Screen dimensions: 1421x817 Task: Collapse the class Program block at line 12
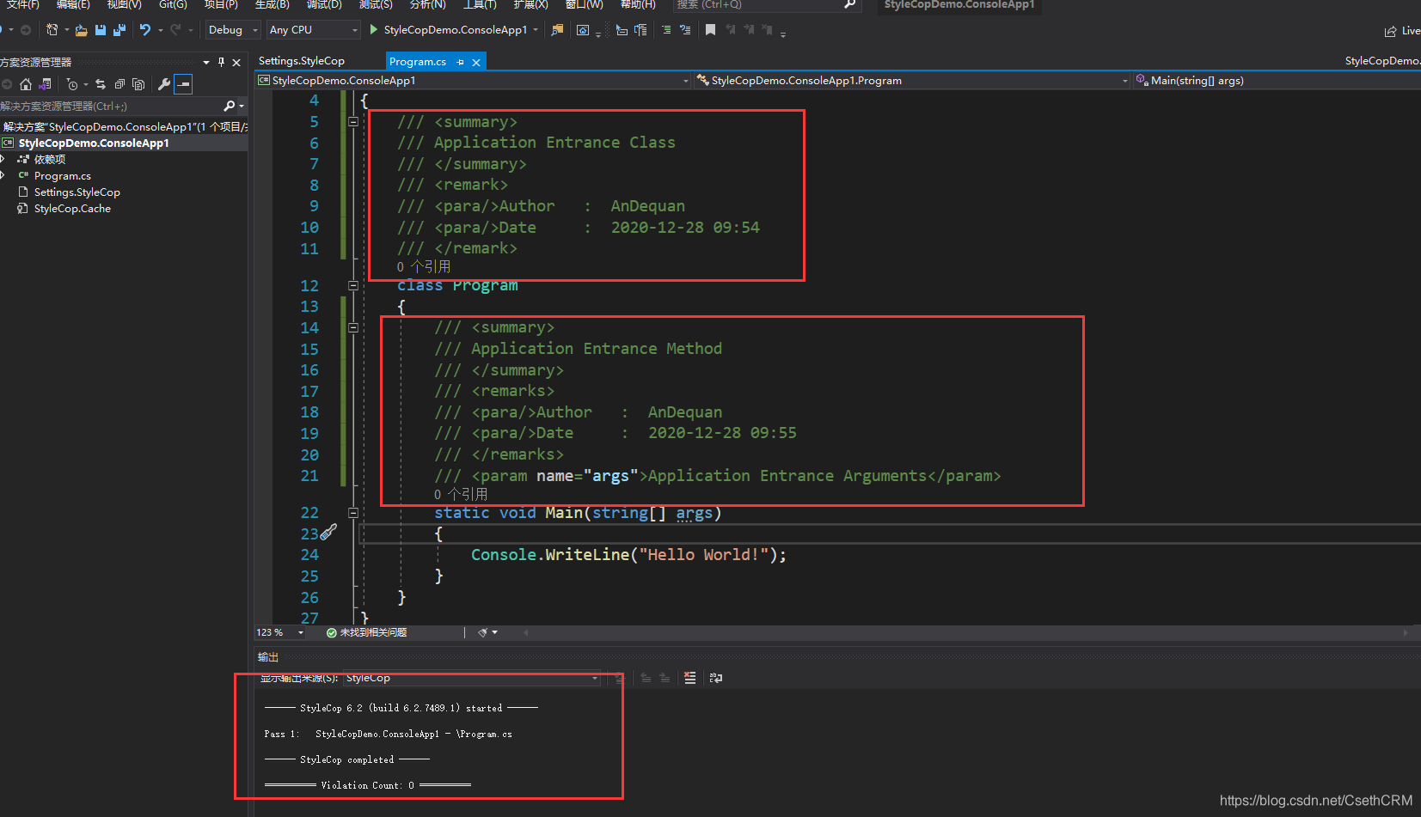click(x=353, y=285)
